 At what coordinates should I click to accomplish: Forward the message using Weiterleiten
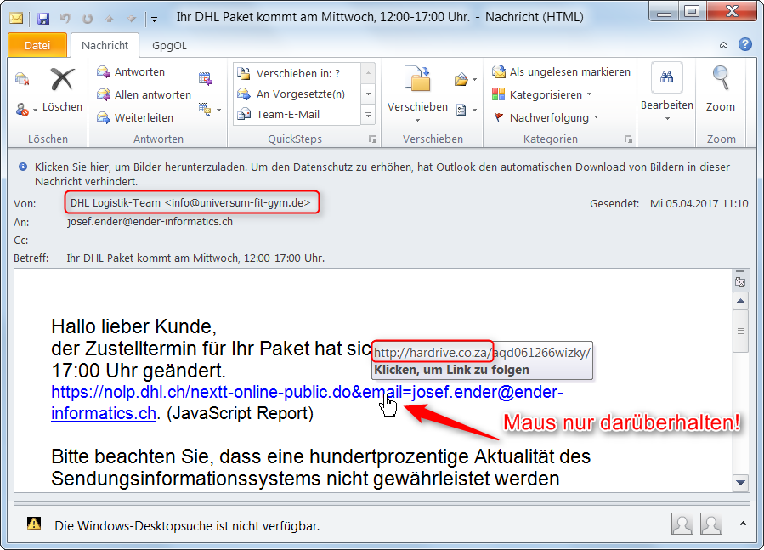tap(135, 117)
